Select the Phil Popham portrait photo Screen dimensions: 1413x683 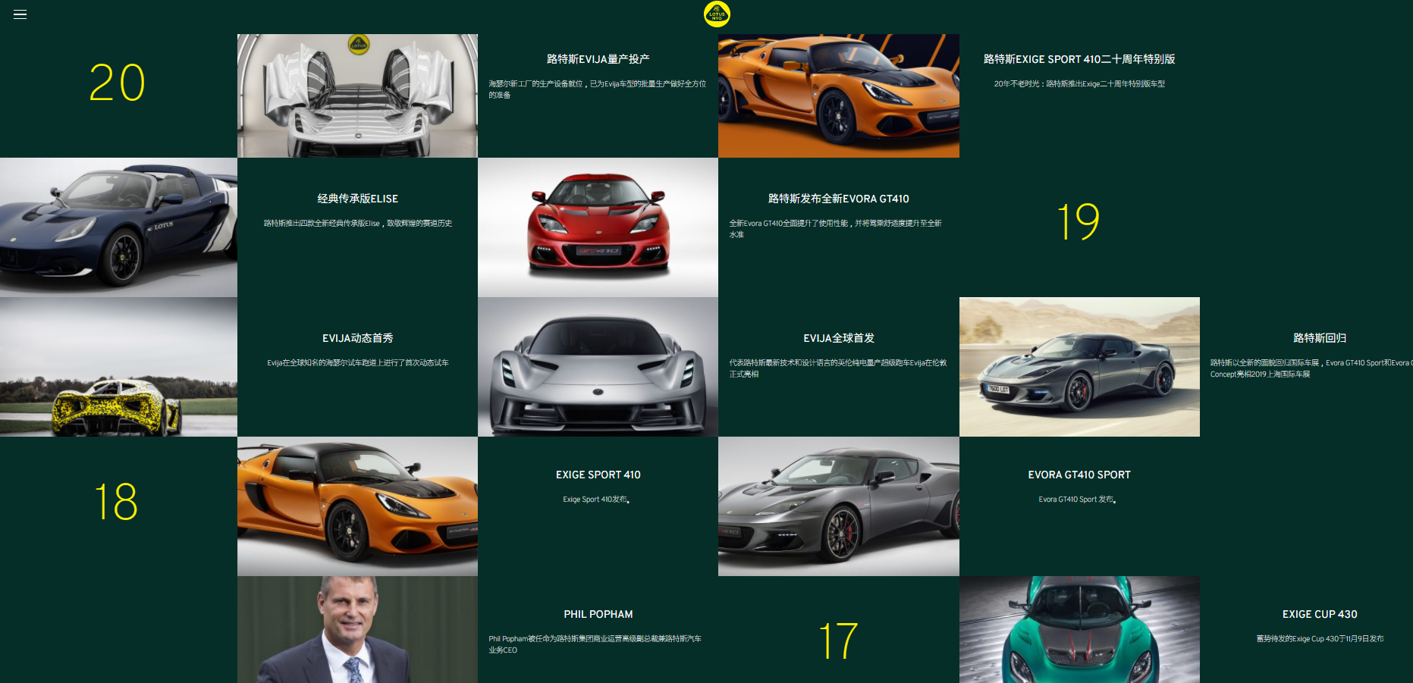pos(357,629)
